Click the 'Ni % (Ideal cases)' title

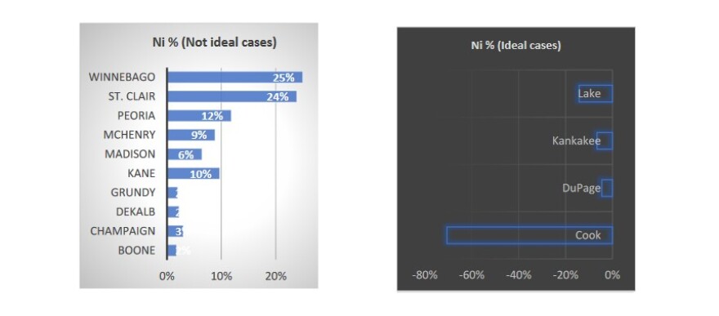pyautogui.click(x=516, y=46)
